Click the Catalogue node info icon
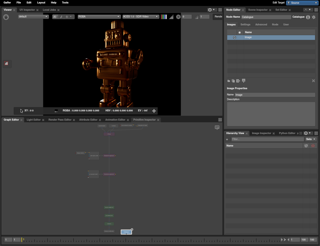Viewport: 320px width, 246px height. tap(308, 17)
